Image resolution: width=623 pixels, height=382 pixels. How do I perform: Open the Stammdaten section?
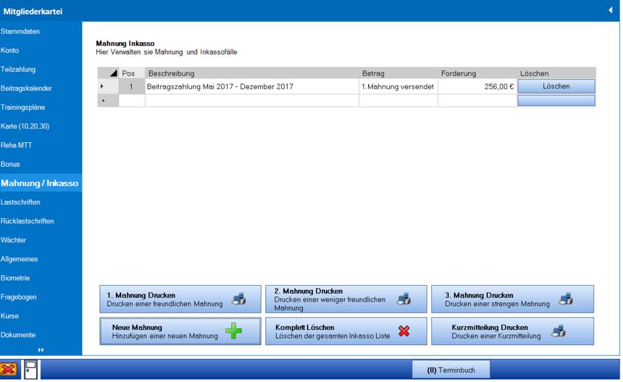15,32
